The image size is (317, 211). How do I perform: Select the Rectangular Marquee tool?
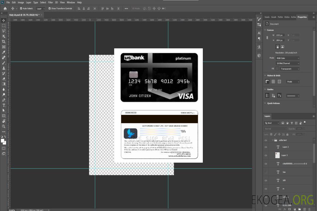[x=4, y=26]
